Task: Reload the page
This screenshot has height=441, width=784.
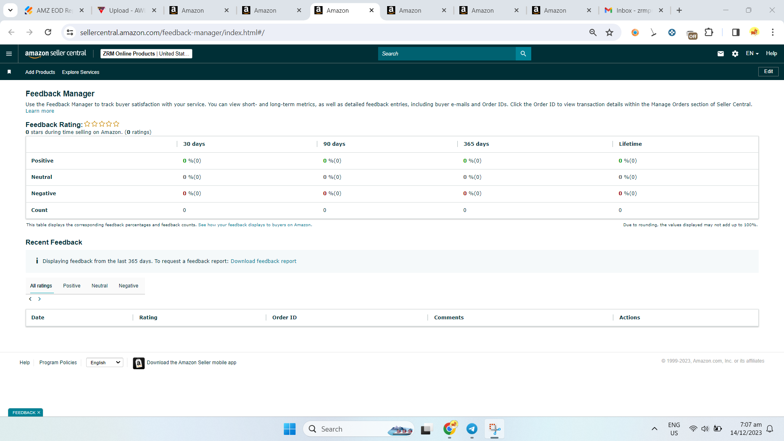Action: 48,32
